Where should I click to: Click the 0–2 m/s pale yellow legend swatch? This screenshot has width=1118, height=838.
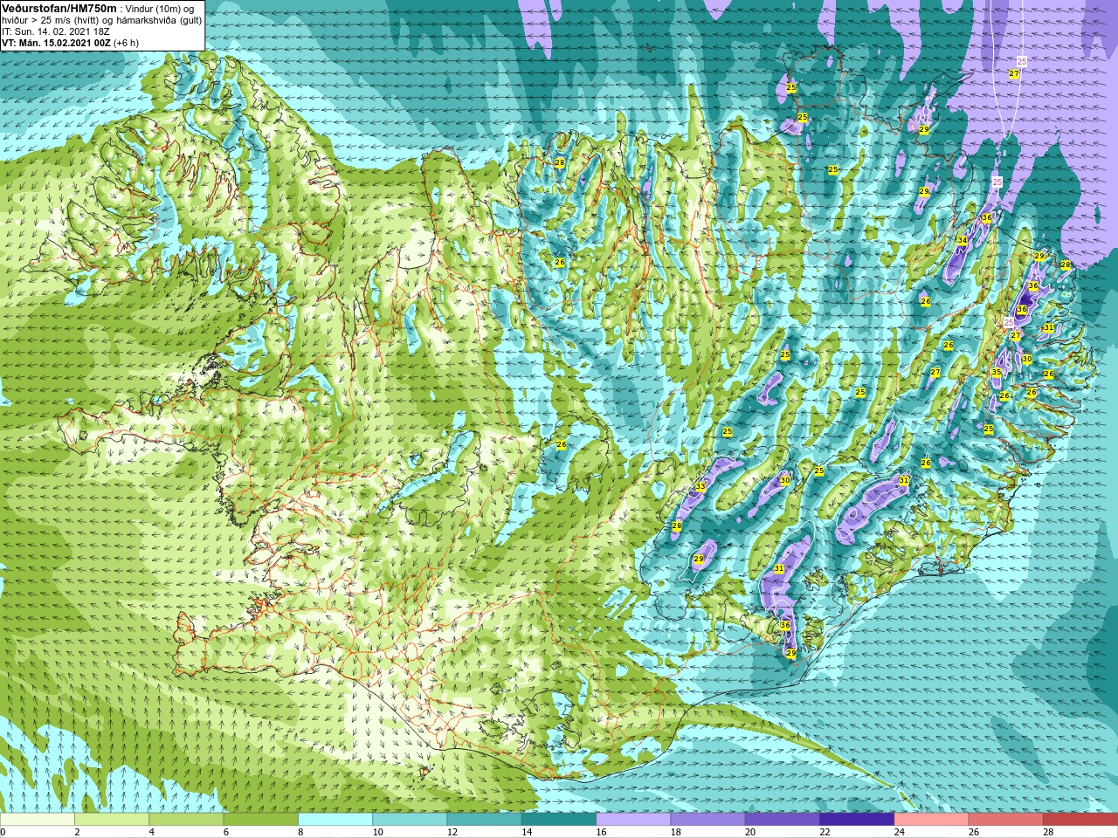pyautogui.click(x=38, y=820)
